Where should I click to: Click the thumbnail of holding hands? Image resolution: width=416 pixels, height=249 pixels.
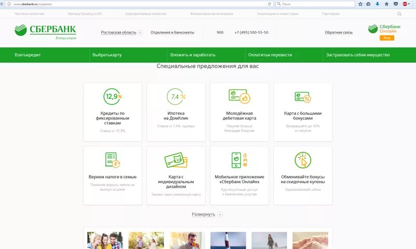pos(310,240)
